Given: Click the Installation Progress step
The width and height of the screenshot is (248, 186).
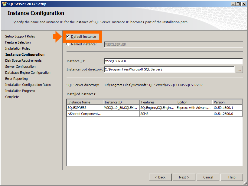Looking at the screenshot, I should click(20, 91).
